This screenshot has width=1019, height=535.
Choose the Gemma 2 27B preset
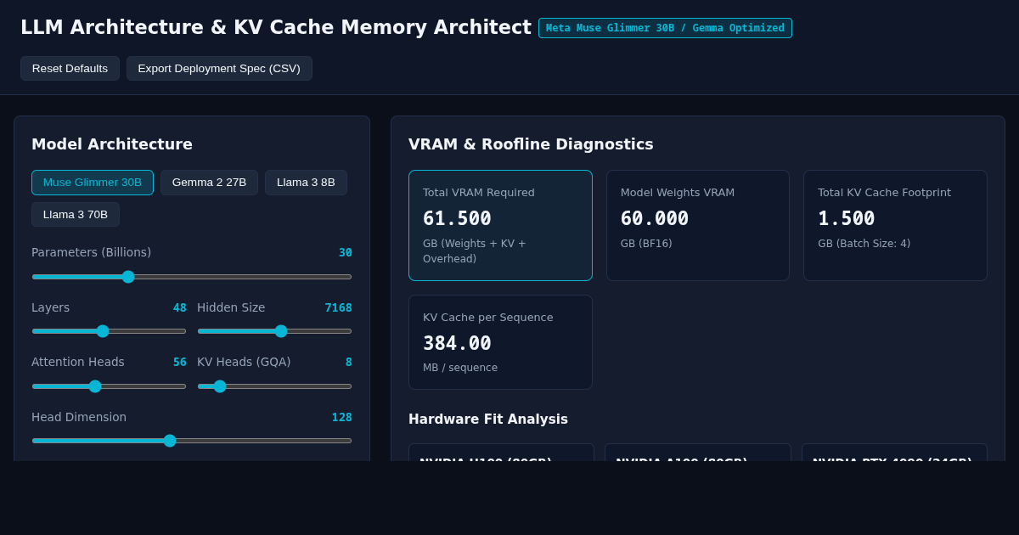click(209, 183)
